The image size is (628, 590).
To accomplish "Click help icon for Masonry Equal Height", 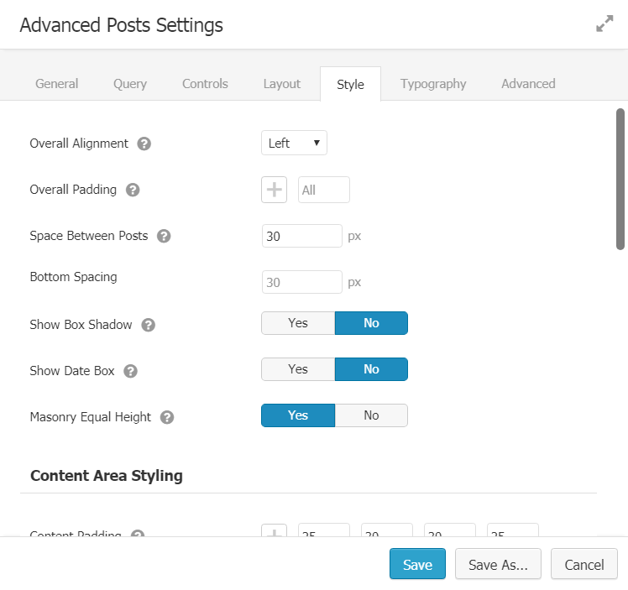I will click(x=167, y=417).
